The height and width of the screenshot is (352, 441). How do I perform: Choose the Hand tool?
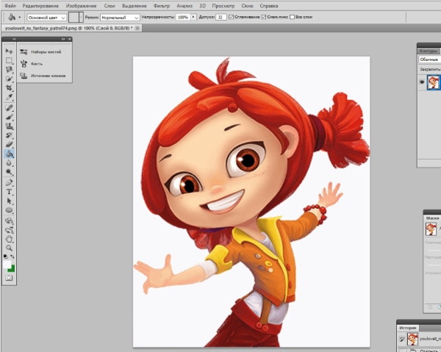pyautogui.click(x=10, y=239)
